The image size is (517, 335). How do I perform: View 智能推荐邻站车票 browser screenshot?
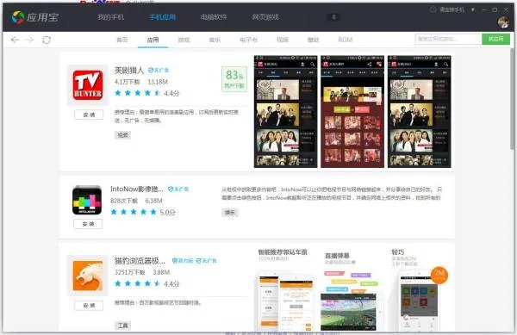[x=285, y=289]
